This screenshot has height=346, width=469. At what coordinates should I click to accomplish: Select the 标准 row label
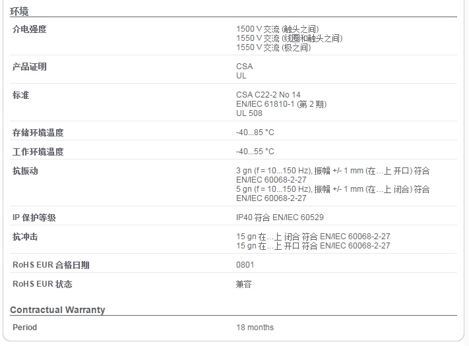pos(20,95)
